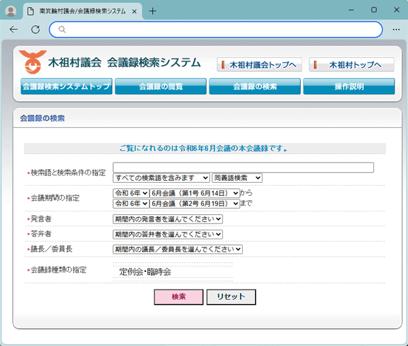
Task: Minimize the browser window
Action: point(352,10)
